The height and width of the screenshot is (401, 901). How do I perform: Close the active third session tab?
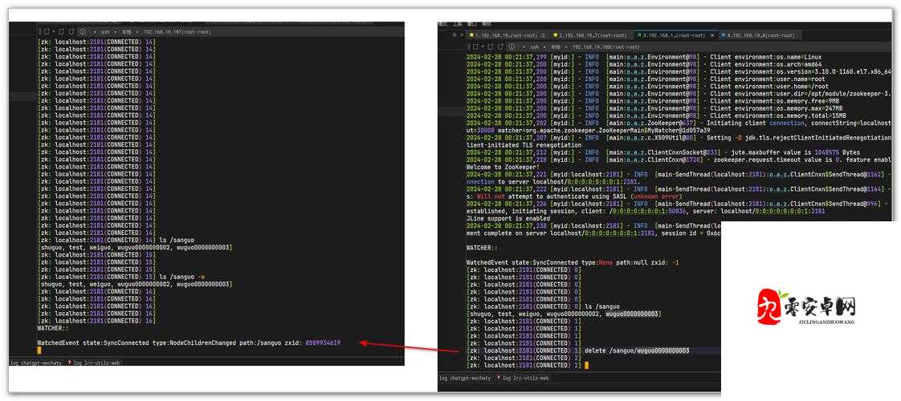tap(711, 35)
